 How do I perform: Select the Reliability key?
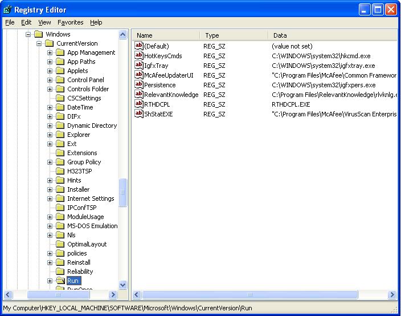coord(80,272)
